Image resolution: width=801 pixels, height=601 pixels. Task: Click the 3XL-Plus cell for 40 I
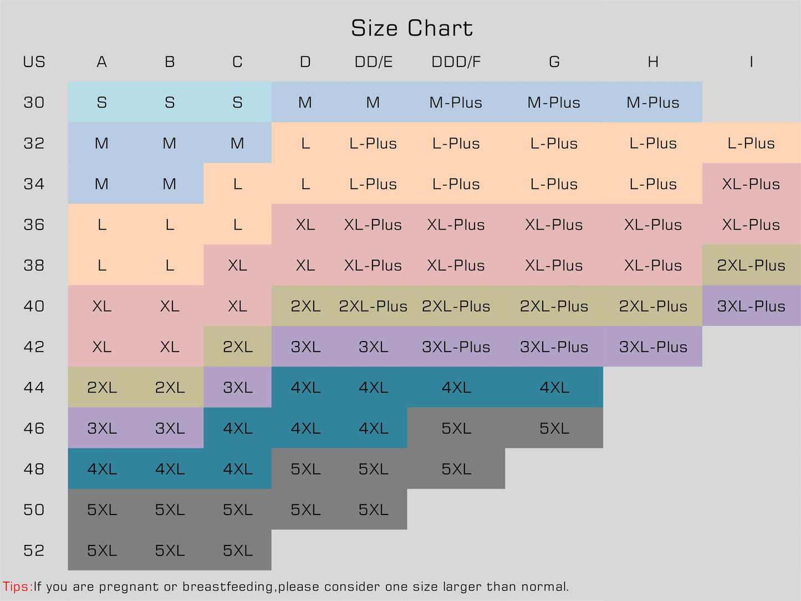(x=751, y=306)
